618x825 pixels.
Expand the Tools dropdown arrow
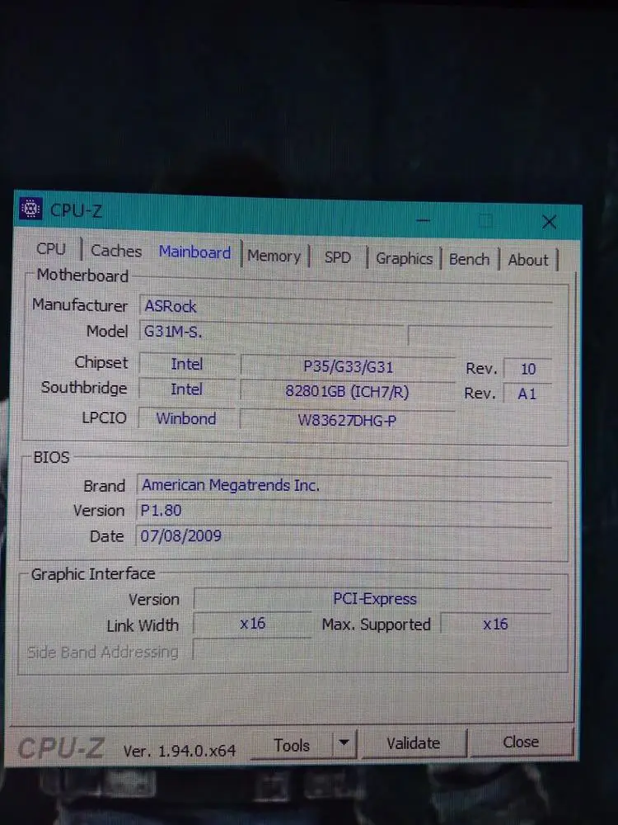click(344, 743)
